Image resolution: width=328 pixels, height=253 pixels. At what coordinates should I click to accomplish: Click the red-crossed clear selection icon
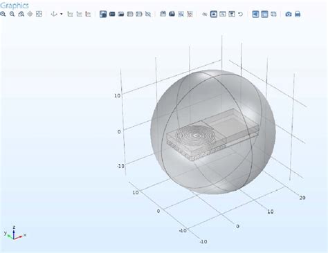190,14
